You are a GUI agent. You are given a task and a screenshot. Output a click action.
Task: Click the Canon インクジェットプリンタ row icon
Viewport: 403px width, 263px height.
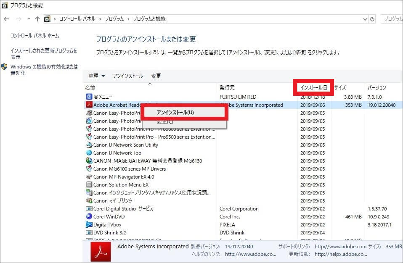(x=89, y=193)
